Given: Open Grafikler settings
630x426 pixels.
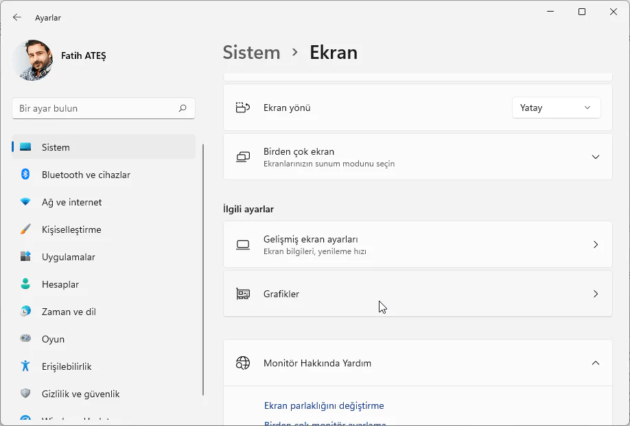Looking at the screenshot, I should [418, 294].
